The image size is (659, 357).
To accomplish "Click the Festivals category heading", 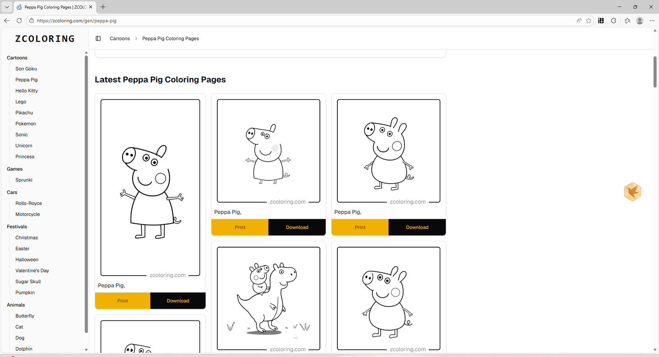I will click(17, 227).
